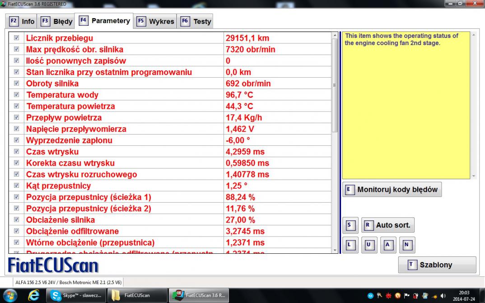The image size is (485, 303).
Task: Click the 11,76 % value cell
Action: 277,209
